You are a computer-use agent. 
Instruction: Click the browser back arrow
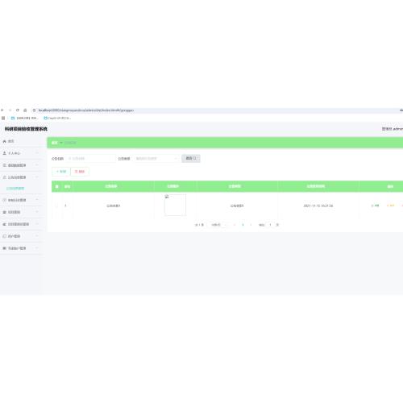point(2,110)
